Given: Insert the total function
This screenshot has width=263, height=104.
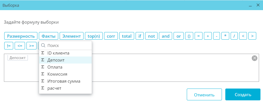Looking at the screenshot, I should [127, 36].
